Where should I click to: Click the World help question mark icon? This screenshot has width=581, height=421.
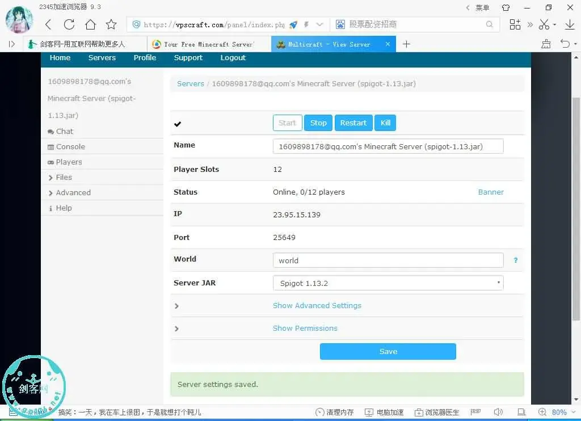tap(515, 260)
